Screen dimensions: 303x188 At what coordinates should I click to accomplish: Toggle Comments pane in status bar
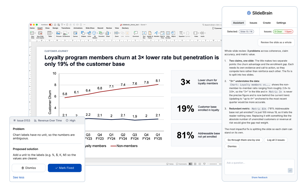pos(181,164)
